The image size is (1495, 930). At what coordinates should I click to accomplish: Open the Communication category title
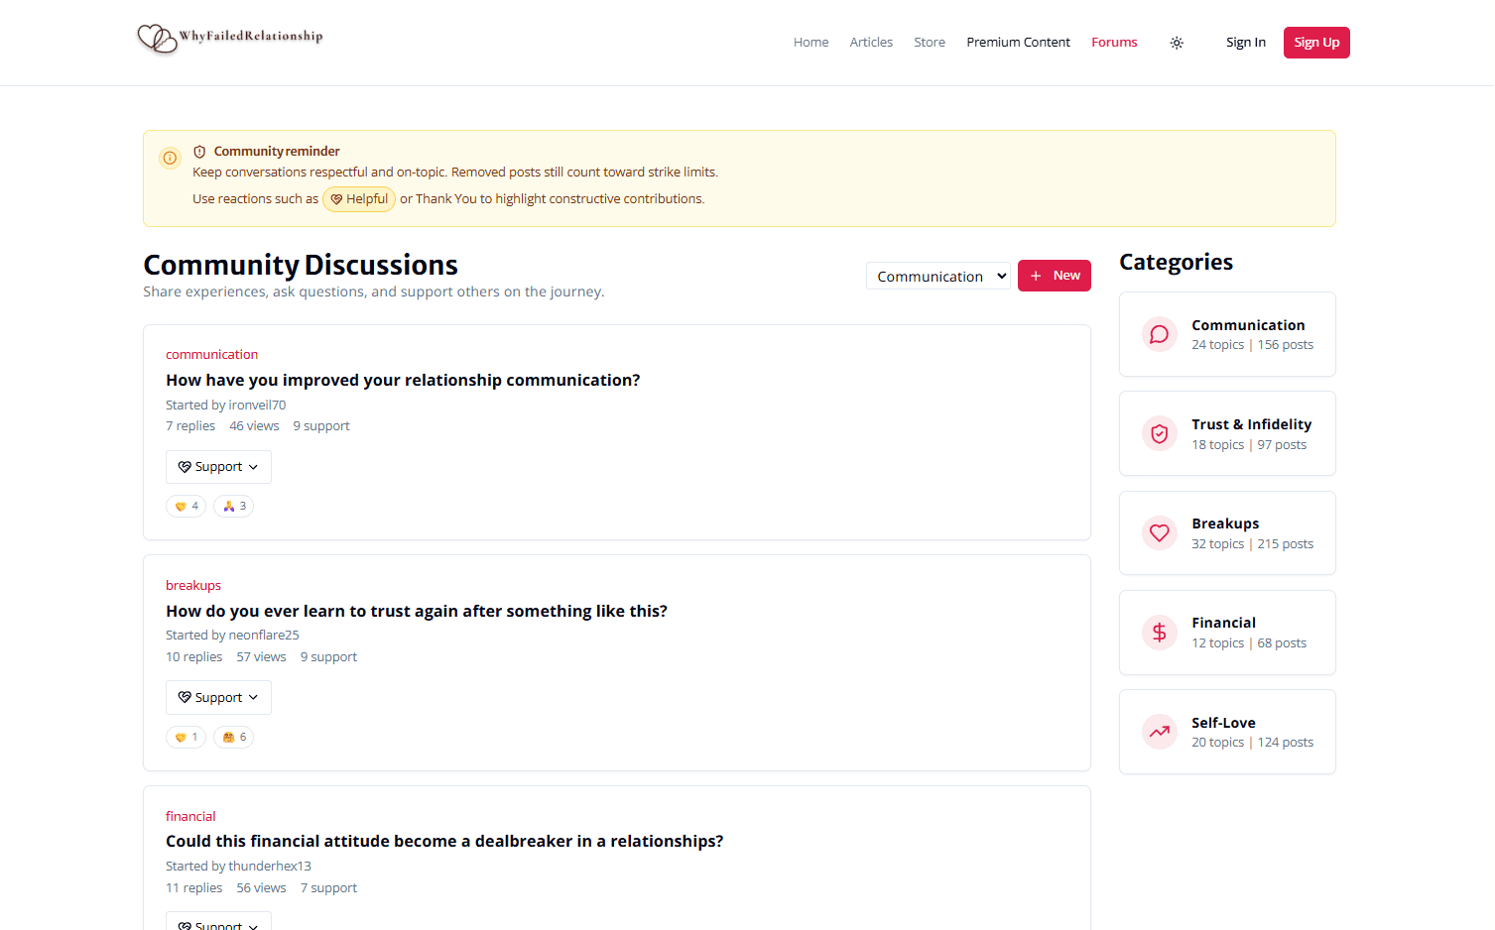pos(1248,325)
